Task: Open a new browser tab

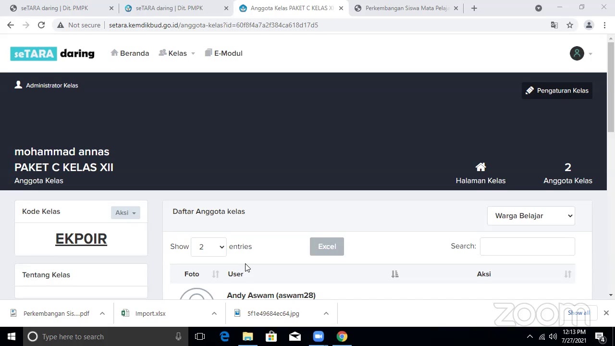Action: click(x=474, y=8)
